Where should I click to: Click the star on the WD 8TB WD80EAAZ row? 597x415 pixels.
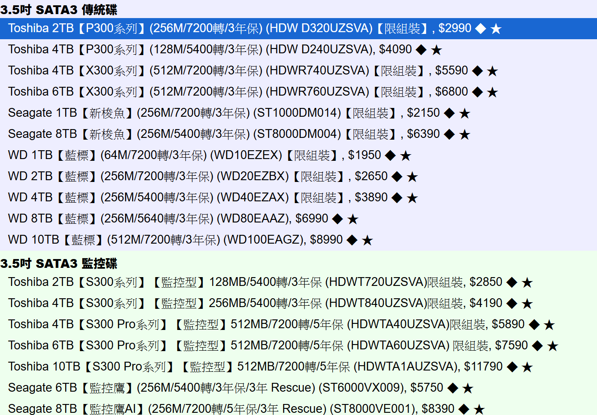[x=353, y=219]
